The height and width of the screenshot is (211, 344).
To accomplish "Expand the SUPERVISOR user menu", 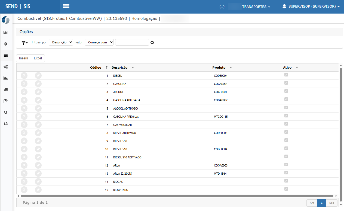I will 311,7.
